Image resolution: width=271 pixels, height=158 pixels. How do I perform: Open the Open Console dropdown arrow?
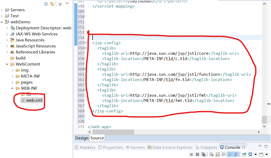[266, 154]
